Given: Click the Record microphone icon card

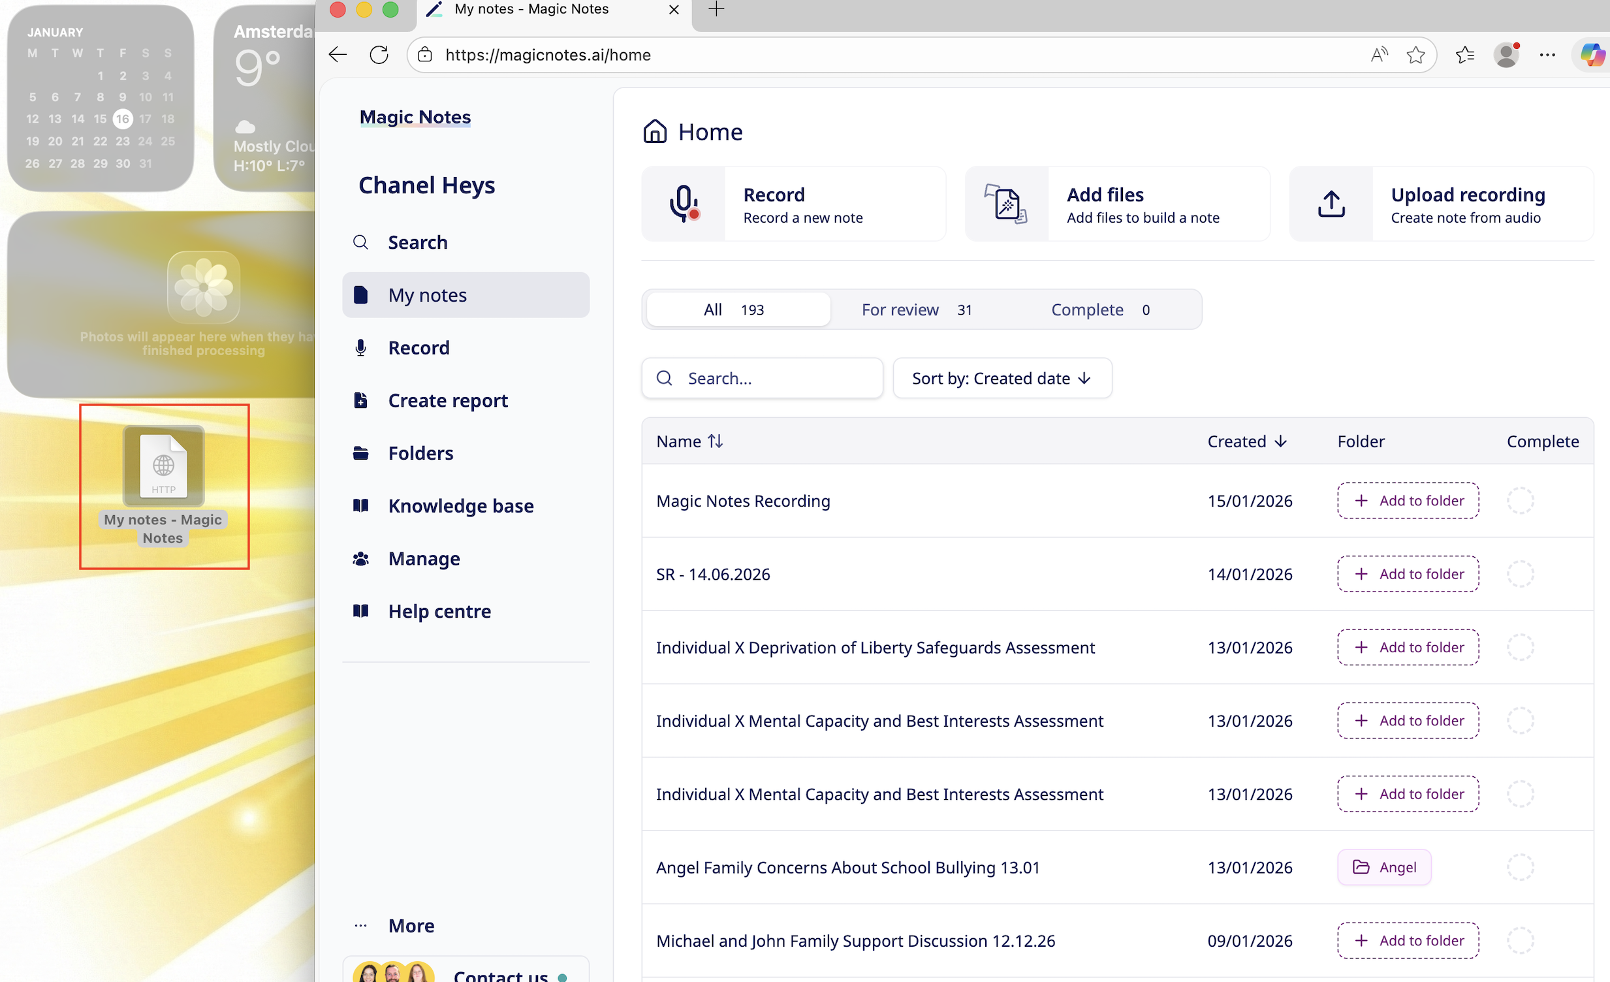Looking at the screenshot, I should click(x=684, y=204).
